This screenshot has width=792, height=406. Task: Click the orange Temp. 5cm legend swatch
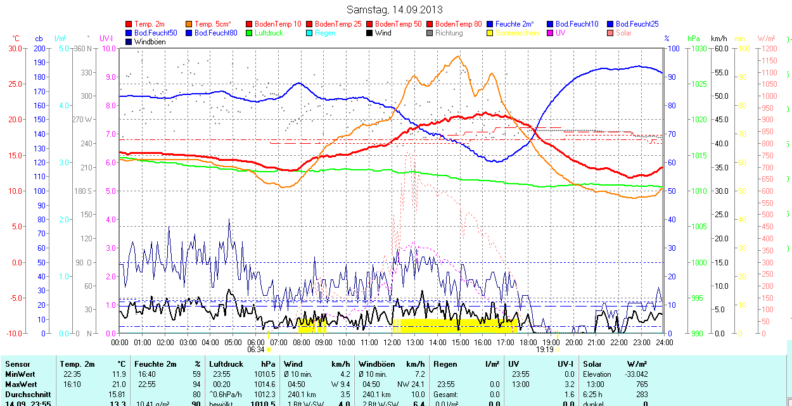pyautogui.click(x=189, y=24)
